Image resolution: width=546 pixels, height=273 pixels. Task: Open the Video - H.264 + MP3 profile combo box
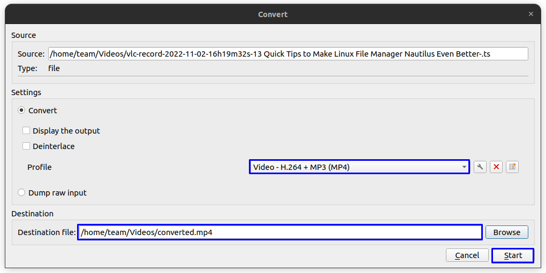click(359, 167)
